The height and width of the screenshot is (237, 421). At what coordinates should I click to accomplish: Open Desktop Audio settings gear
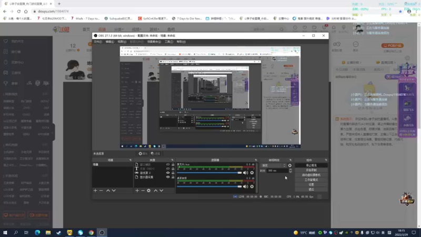(x=252, y=186)
